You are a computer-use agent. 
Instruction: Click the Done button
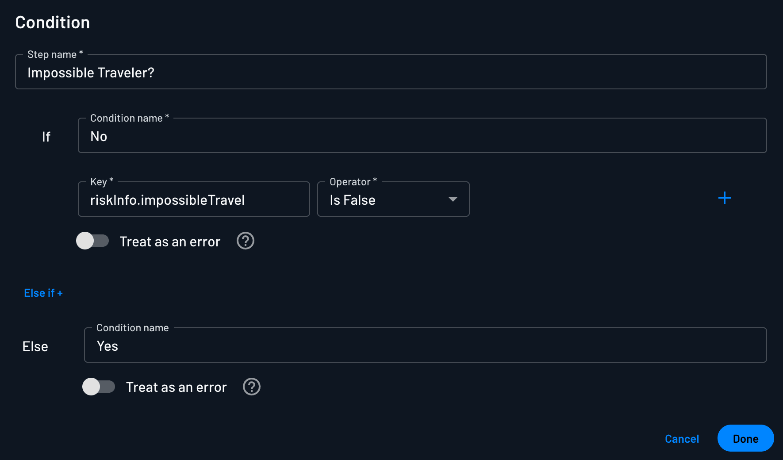[x=745, y=438]
